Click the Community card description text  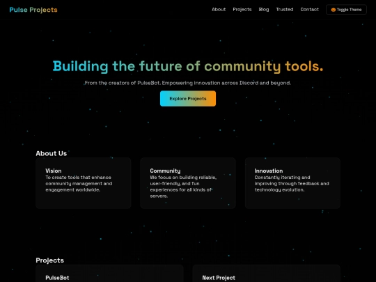click(183, 187)
